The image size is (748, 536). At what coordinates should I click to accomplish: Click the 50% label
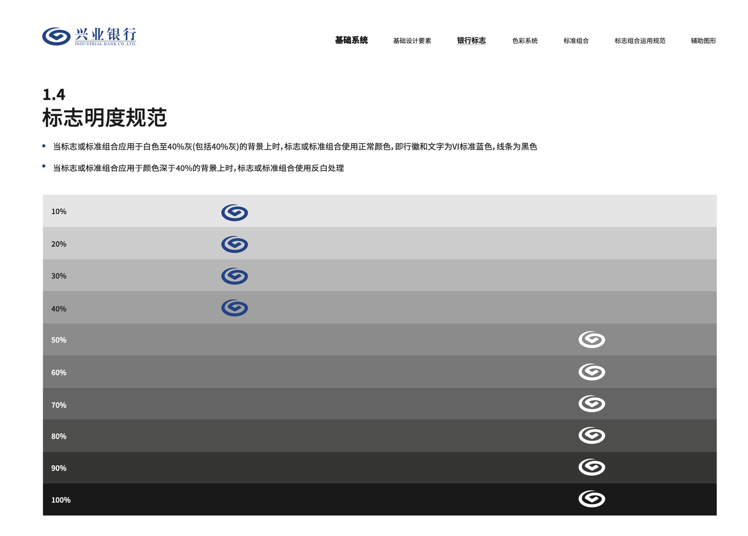59,340
